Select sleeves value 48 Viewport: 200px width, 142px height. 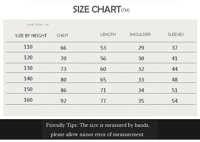(175, 80)
